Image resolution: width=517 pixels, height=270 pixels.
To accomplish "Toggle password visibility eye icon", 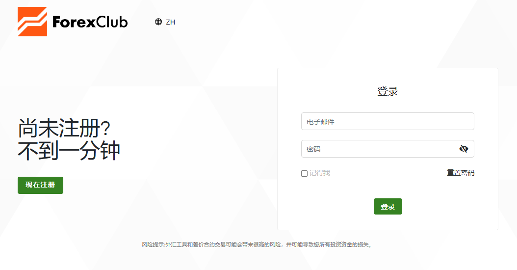I will pos(464,149).
